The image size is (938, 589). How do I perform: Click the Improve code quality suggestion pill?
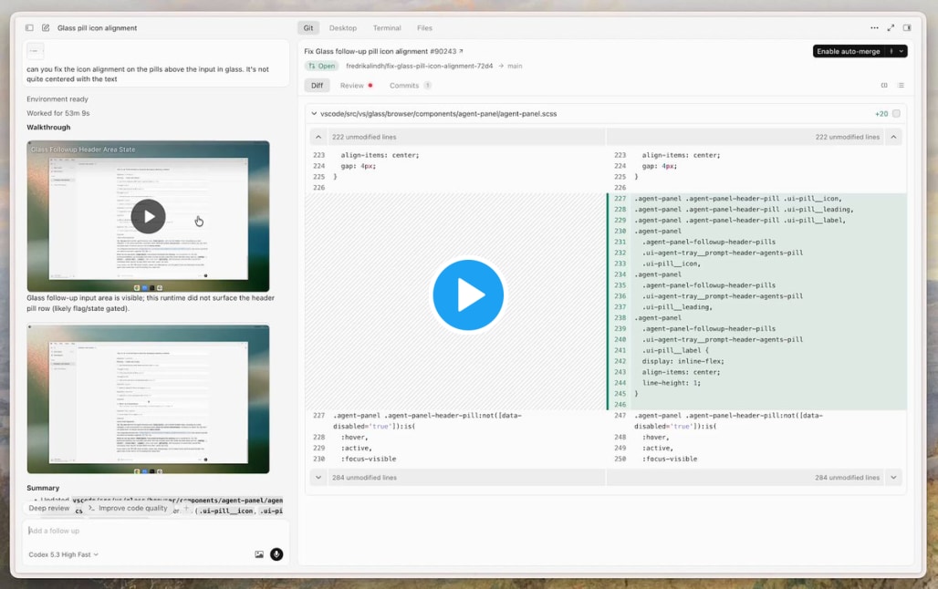coord(128,508)
